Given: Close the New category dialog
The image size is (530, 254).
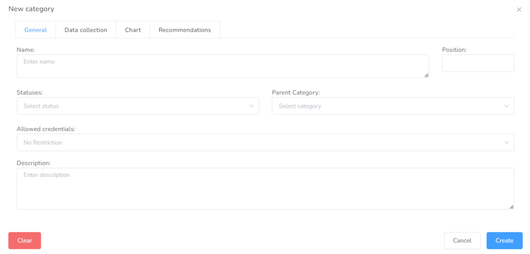Looking at the screenshot, I should (519, 10).
